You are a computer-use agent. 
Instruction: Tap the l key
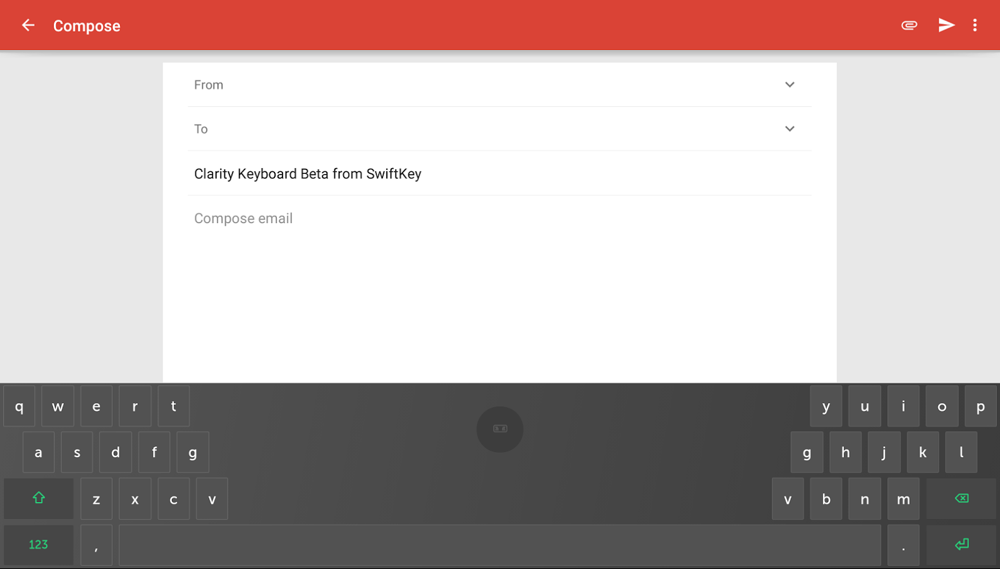[x=961, y=452]
